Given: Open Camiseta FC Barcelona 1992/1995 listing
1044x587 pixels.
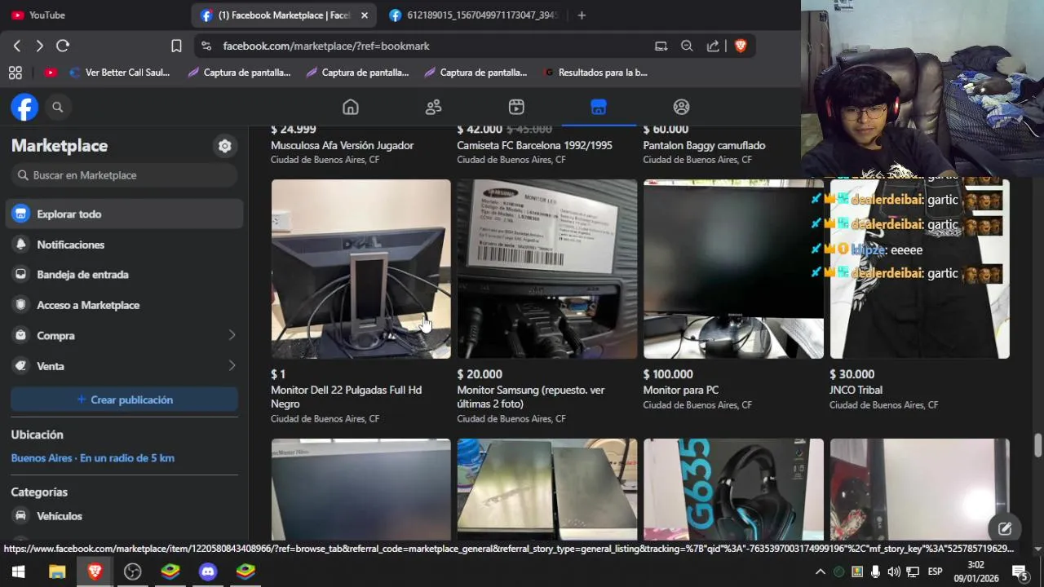Looking at the screenshot, I should (534, 146).
